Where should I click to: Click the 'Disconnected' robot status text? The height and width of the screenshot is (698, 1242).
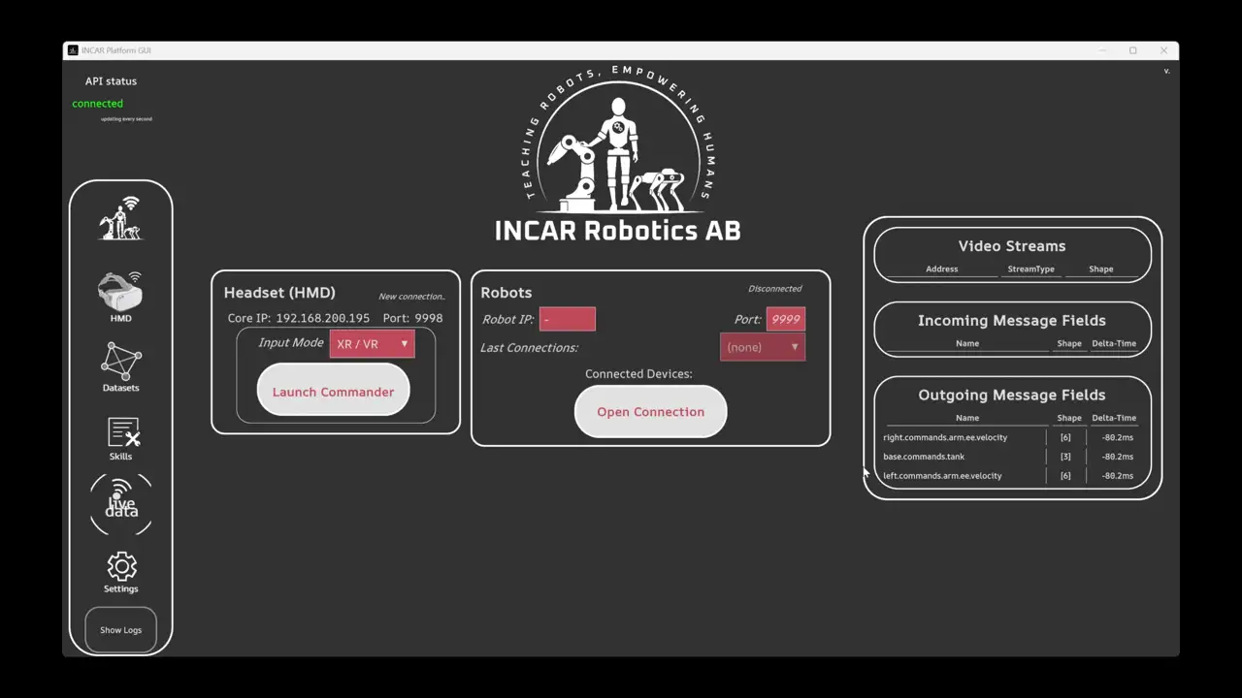pyautogui.click(x=775, y=289)
